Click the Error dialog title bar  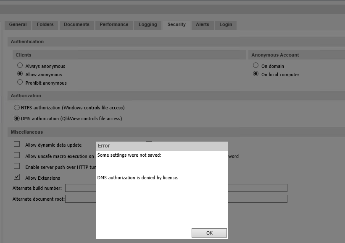click(162, 146)
